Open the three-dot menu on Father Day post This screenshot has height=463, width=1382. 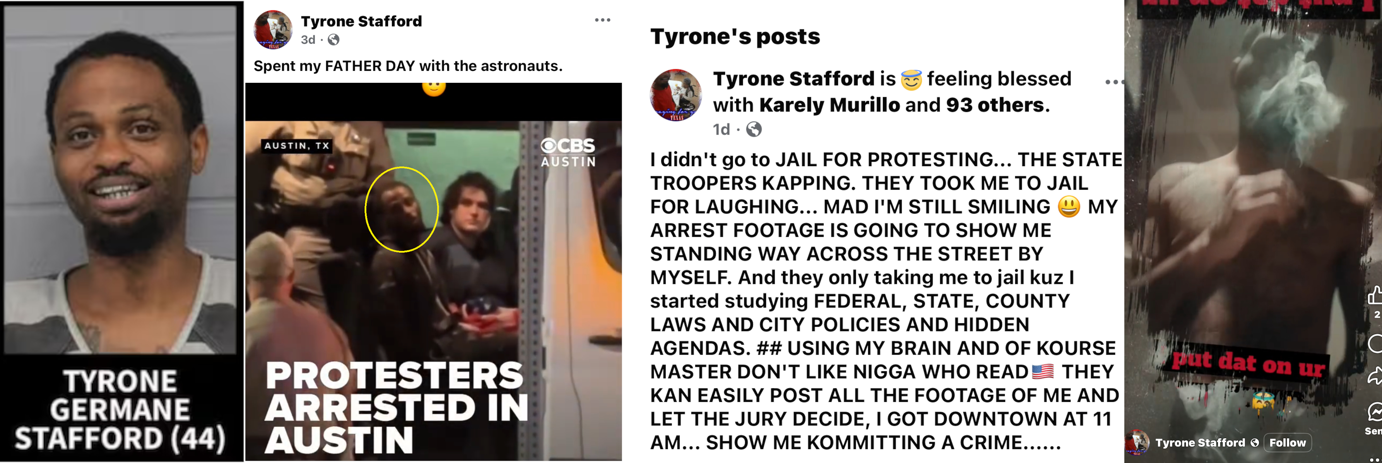pos(602,21)
